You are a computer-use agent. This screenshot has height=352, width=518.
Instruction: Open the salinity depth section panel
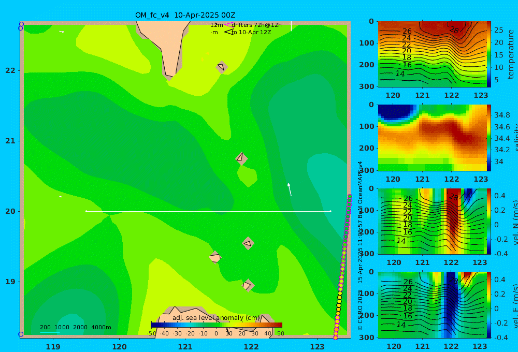click(x=433, y=138)
